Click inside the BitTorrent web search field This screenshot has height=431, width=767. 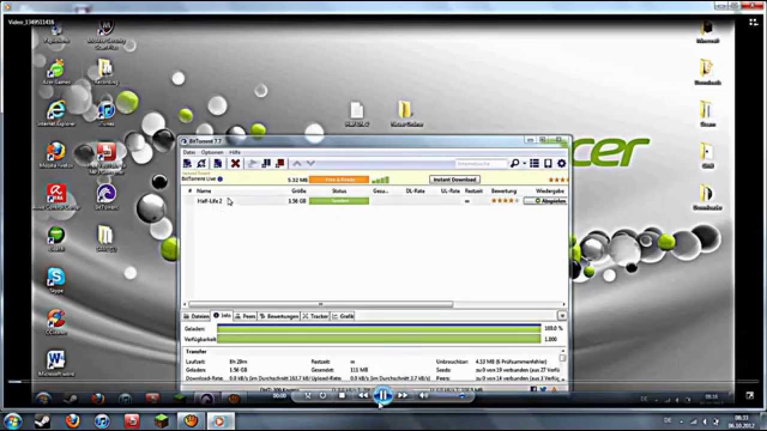[x=481, y=163]
